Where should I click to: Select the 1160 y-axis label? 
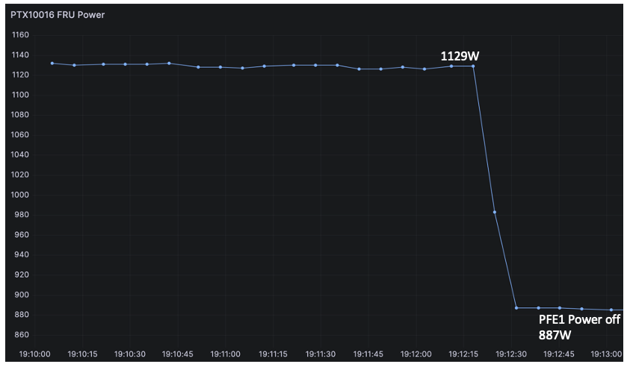[x=20, y=35]
